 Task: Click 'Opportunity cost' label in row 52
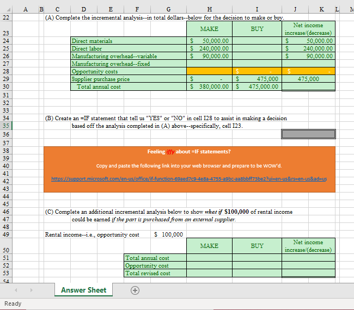155,265
